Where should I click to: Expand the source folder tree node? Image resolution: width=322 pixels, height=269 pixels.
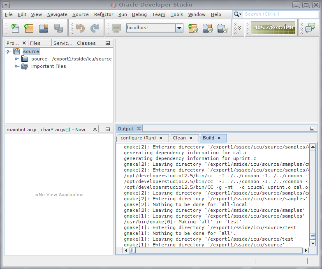(17, 59)
